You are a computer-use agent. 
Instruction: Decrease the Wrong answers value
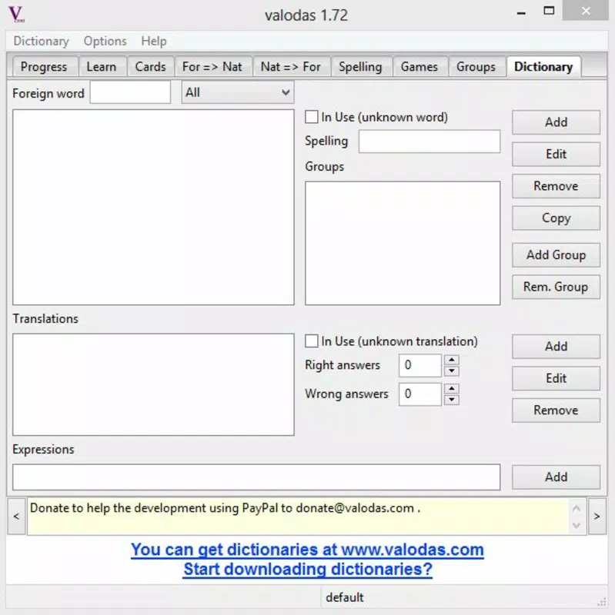452,399
